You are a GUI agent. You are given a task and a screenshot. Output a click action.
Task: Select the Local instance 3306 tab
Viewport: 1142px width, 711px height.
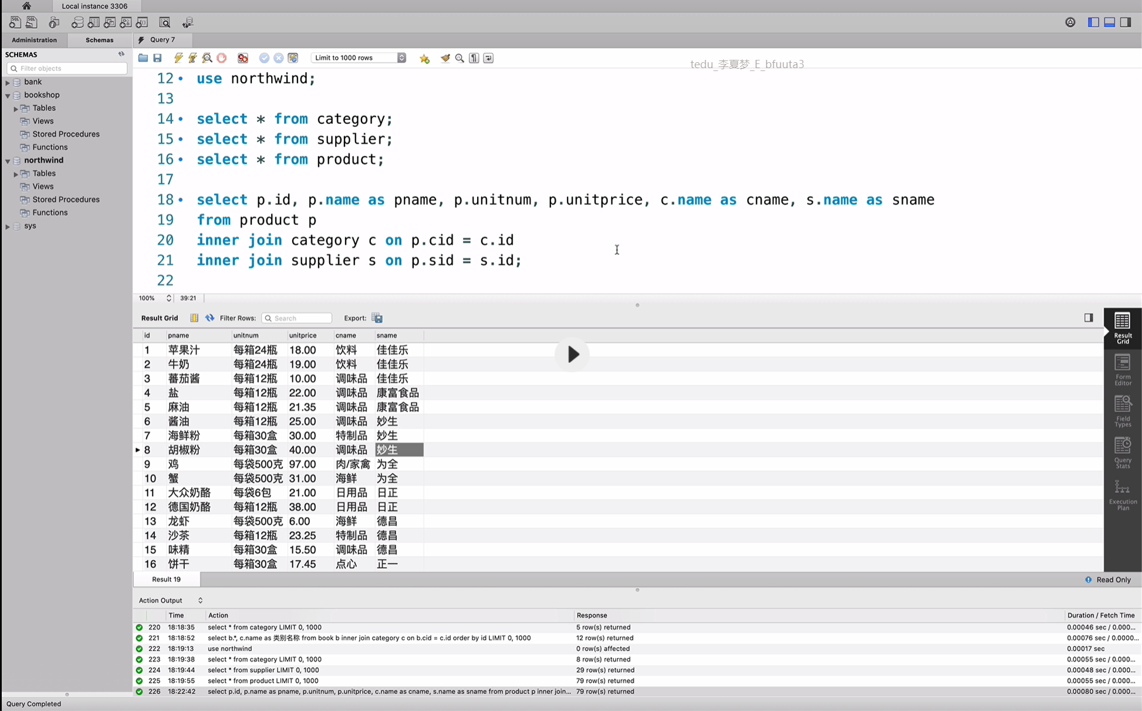point(94,6)
